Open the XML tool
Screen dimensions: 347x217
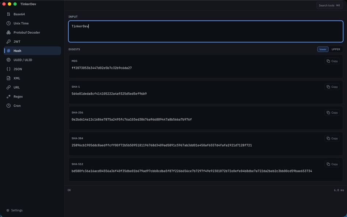coord(32,78)
